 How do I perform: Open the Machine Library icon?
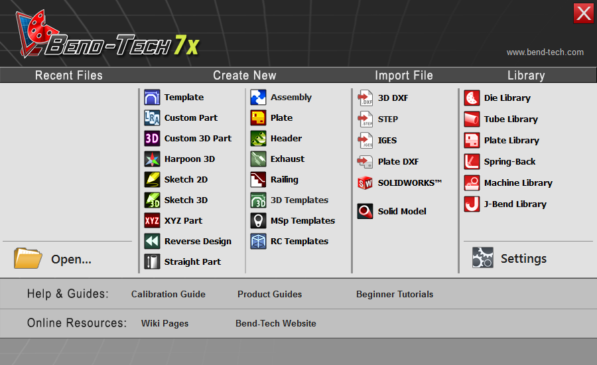(x=472, y=183)
